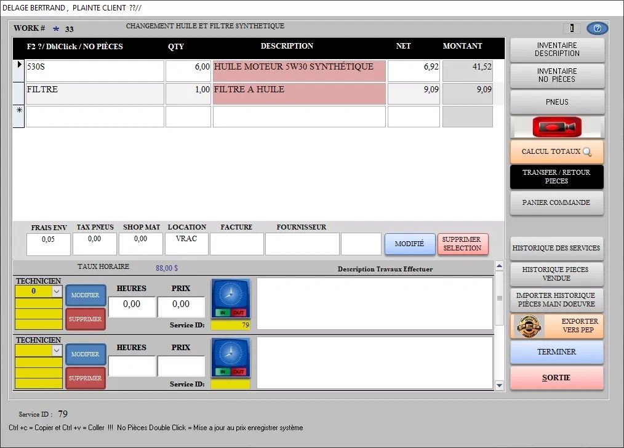
Task: Click quantity cell 1,00
Action: coord(188,94)
